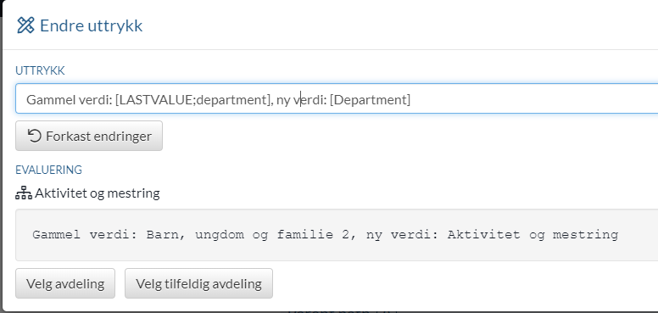The image size is (658, 313).
Task: Click 'Gammel verdi:' in the evaluated output
Action: pos(85,235)
